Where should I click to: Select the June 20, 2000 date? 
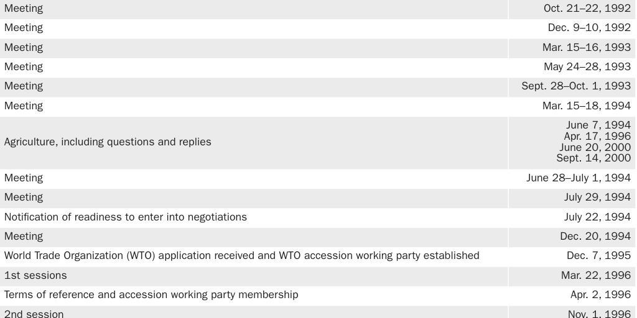595,147
